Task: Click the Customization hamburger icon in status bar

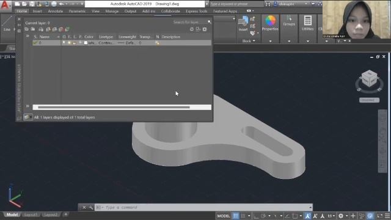Action: [387, 216]
